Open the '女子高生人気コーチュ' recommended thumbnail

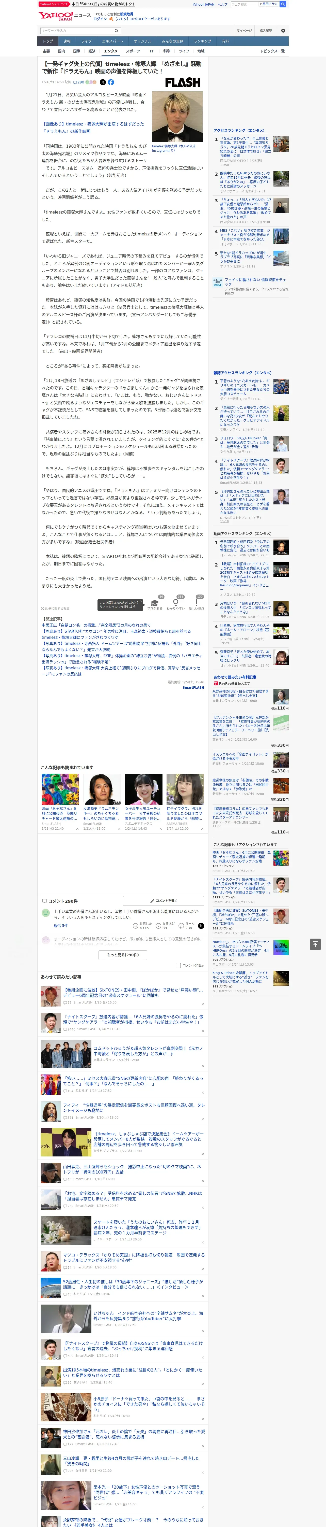(143, 789)
